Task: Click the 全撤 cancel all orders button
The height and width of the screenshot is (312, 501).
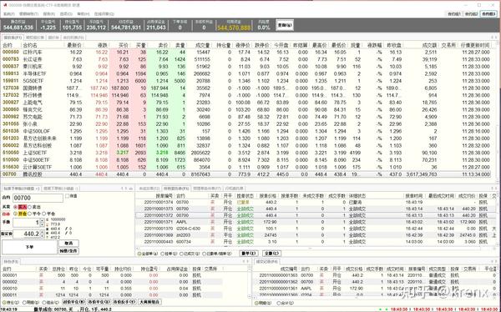Action: click(272, 254)
